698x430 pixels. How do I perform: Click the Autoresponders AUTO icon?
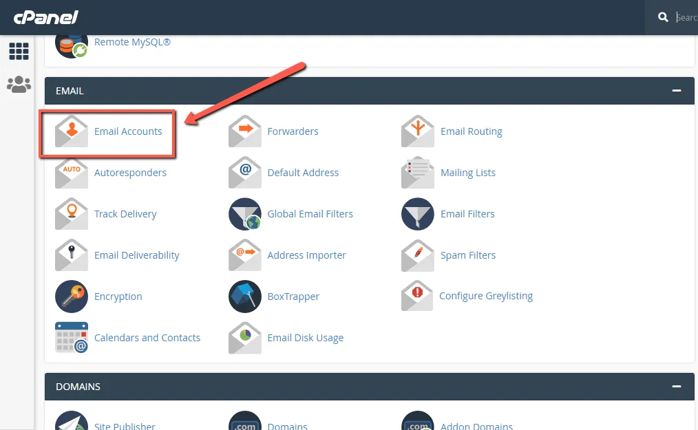[71, 173]
